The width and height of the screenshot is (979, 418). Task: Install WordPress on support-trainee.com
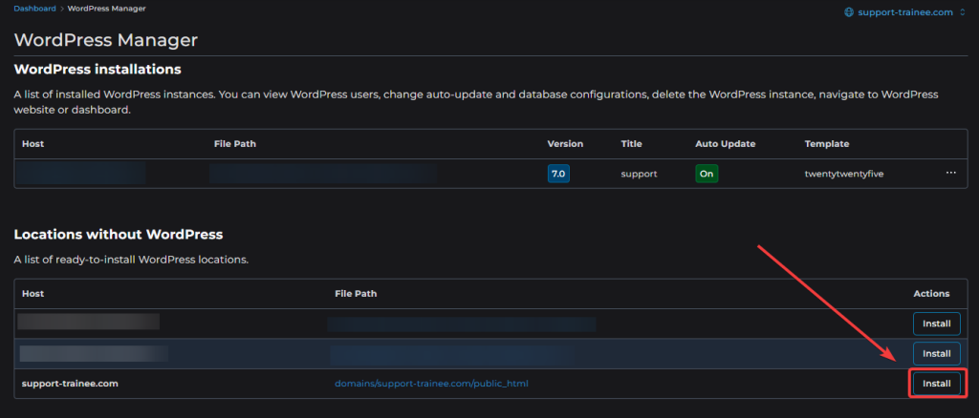pyautogui.click(x=937, y=383)
